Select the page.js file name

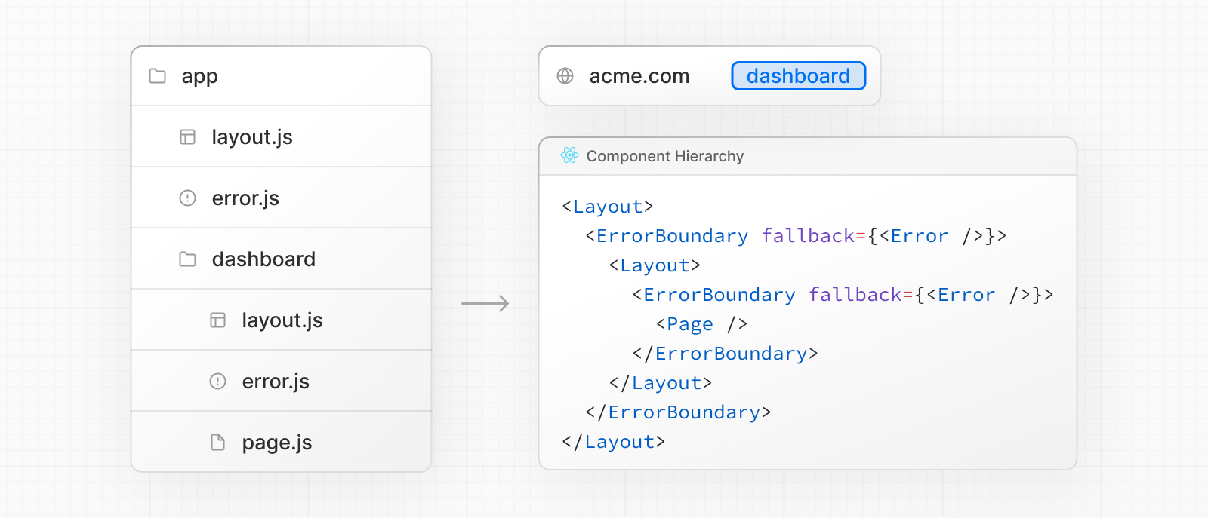point(276,443)
